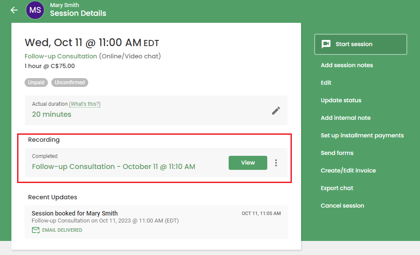Open Mary Smith's MS avatar
This screenshot has width=420, height=255.
tap(35, 10)
